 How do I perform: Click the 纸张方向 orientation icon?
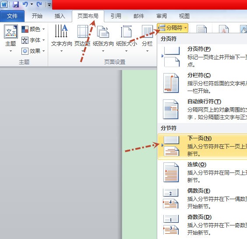[x=103, y=32]
